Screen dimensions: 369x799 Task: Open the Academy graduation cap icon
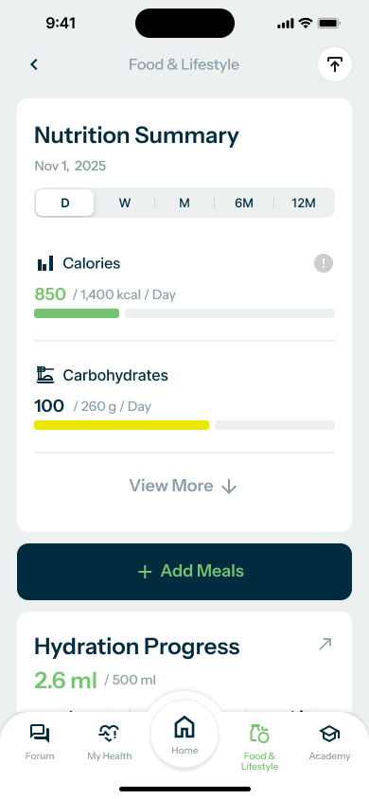329,734
